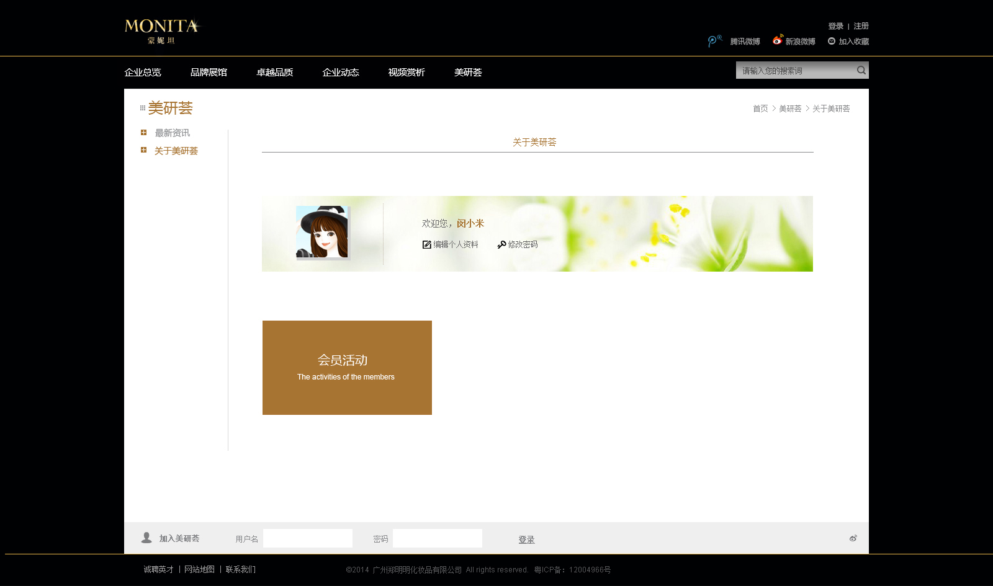Open the 品牌展馆 menu
This screenshot has width=993, height=586.
point(209,73)
